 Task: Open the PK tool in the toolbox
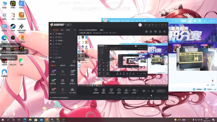[x=53, y=91]
